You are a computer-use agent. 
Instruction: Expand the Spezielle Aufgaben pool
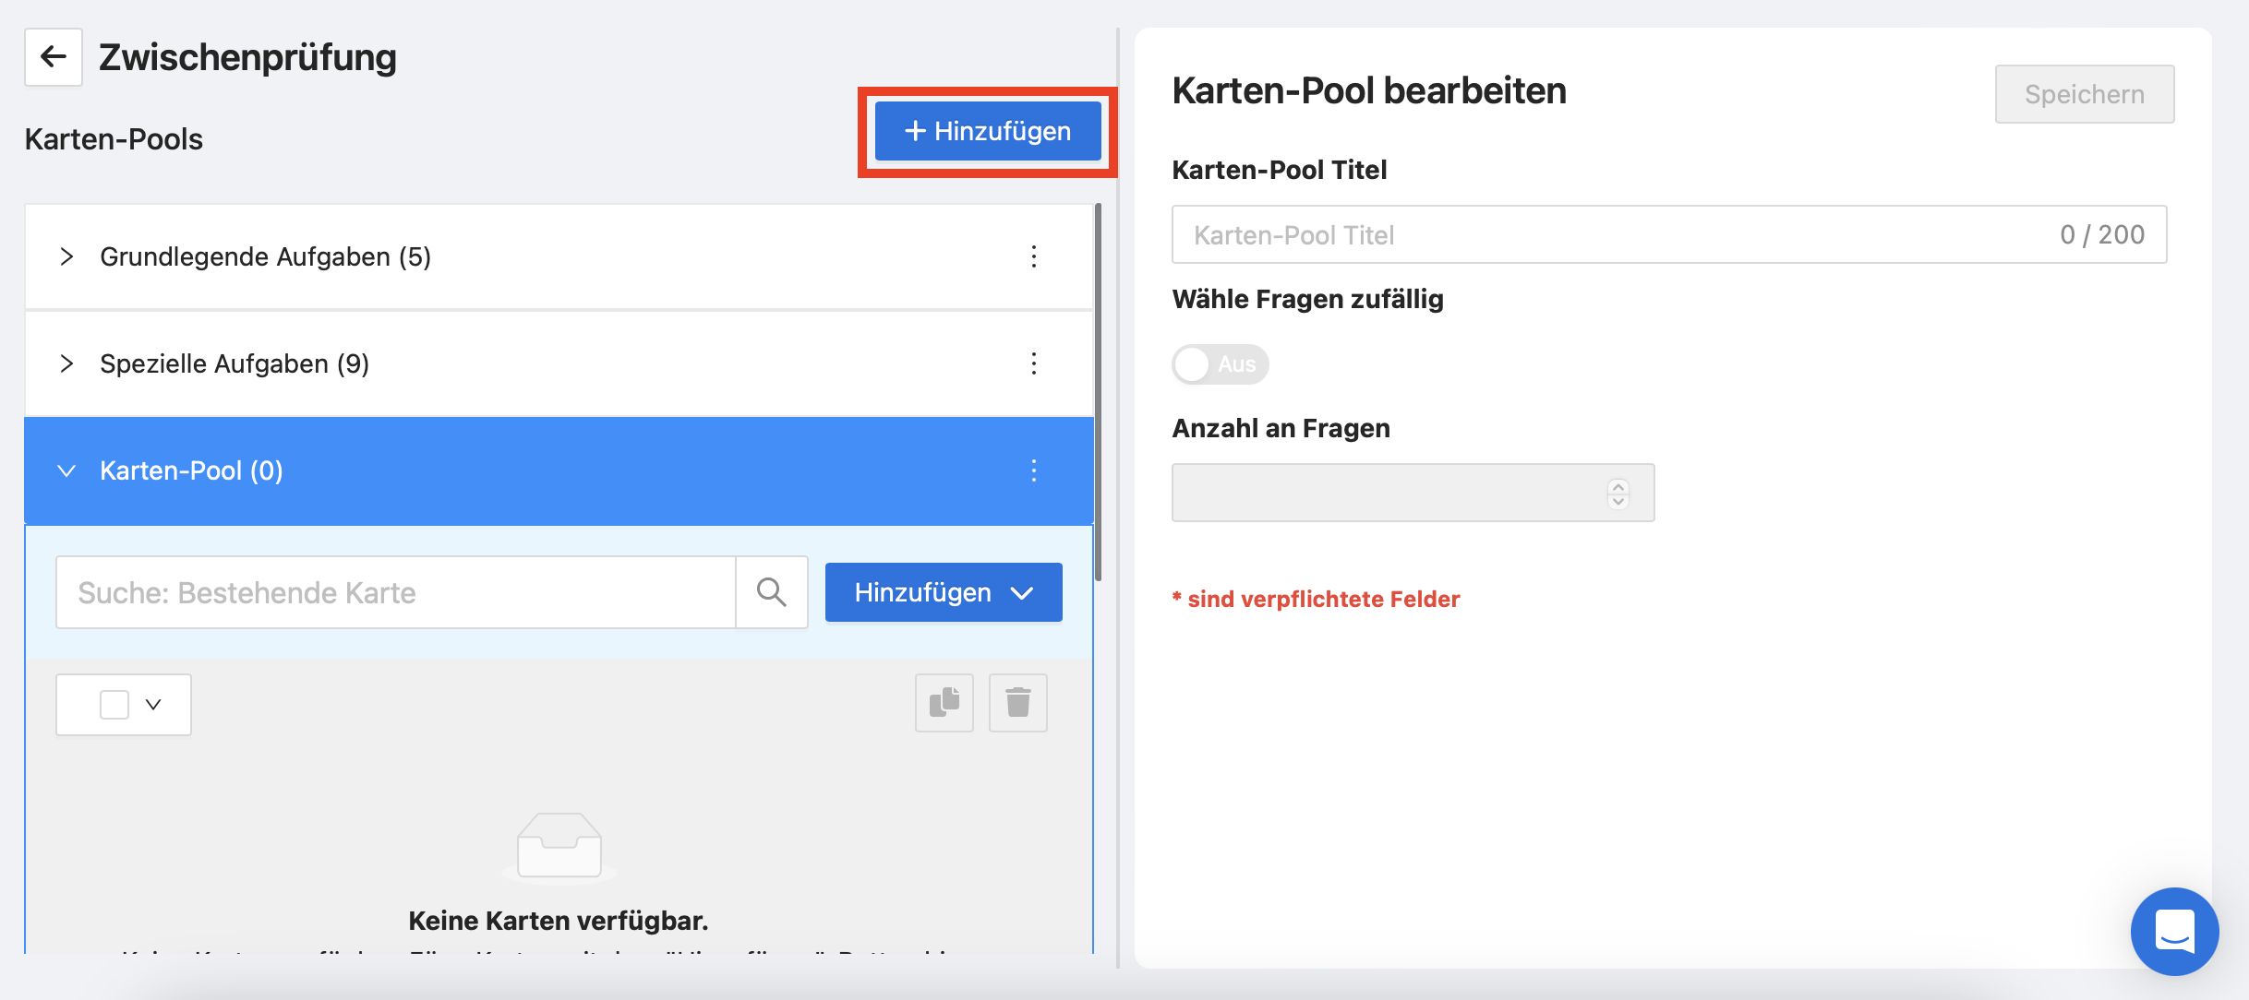coord(66,363)
